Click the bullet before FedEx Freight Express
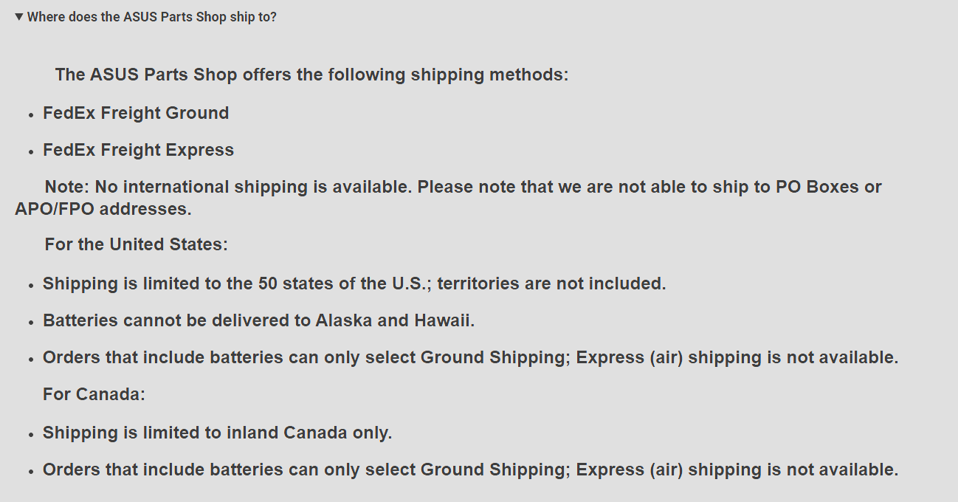Viewport: 958px width, 502px height. (31, 152)
